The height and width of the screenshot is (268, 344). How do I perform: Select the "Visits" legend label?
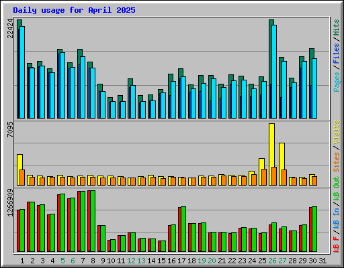[337, 132]
